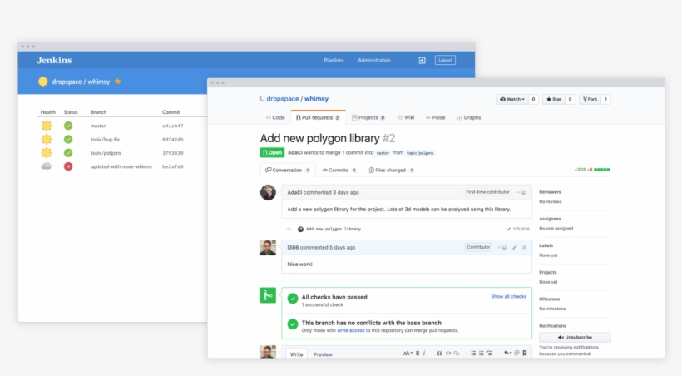Open the Add new polygon library commit
Screen dimensions: 682x376
tap(334, 229)
